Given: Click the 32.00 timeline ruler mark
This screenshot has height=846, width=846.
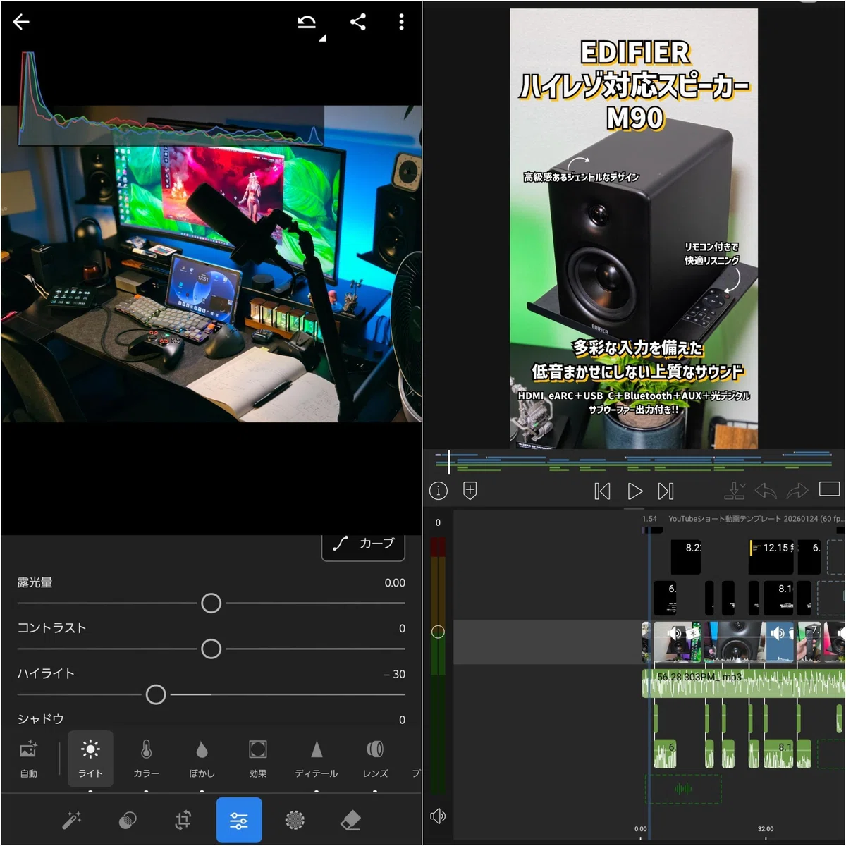Looking at the screenshot, I should point(765,829).
